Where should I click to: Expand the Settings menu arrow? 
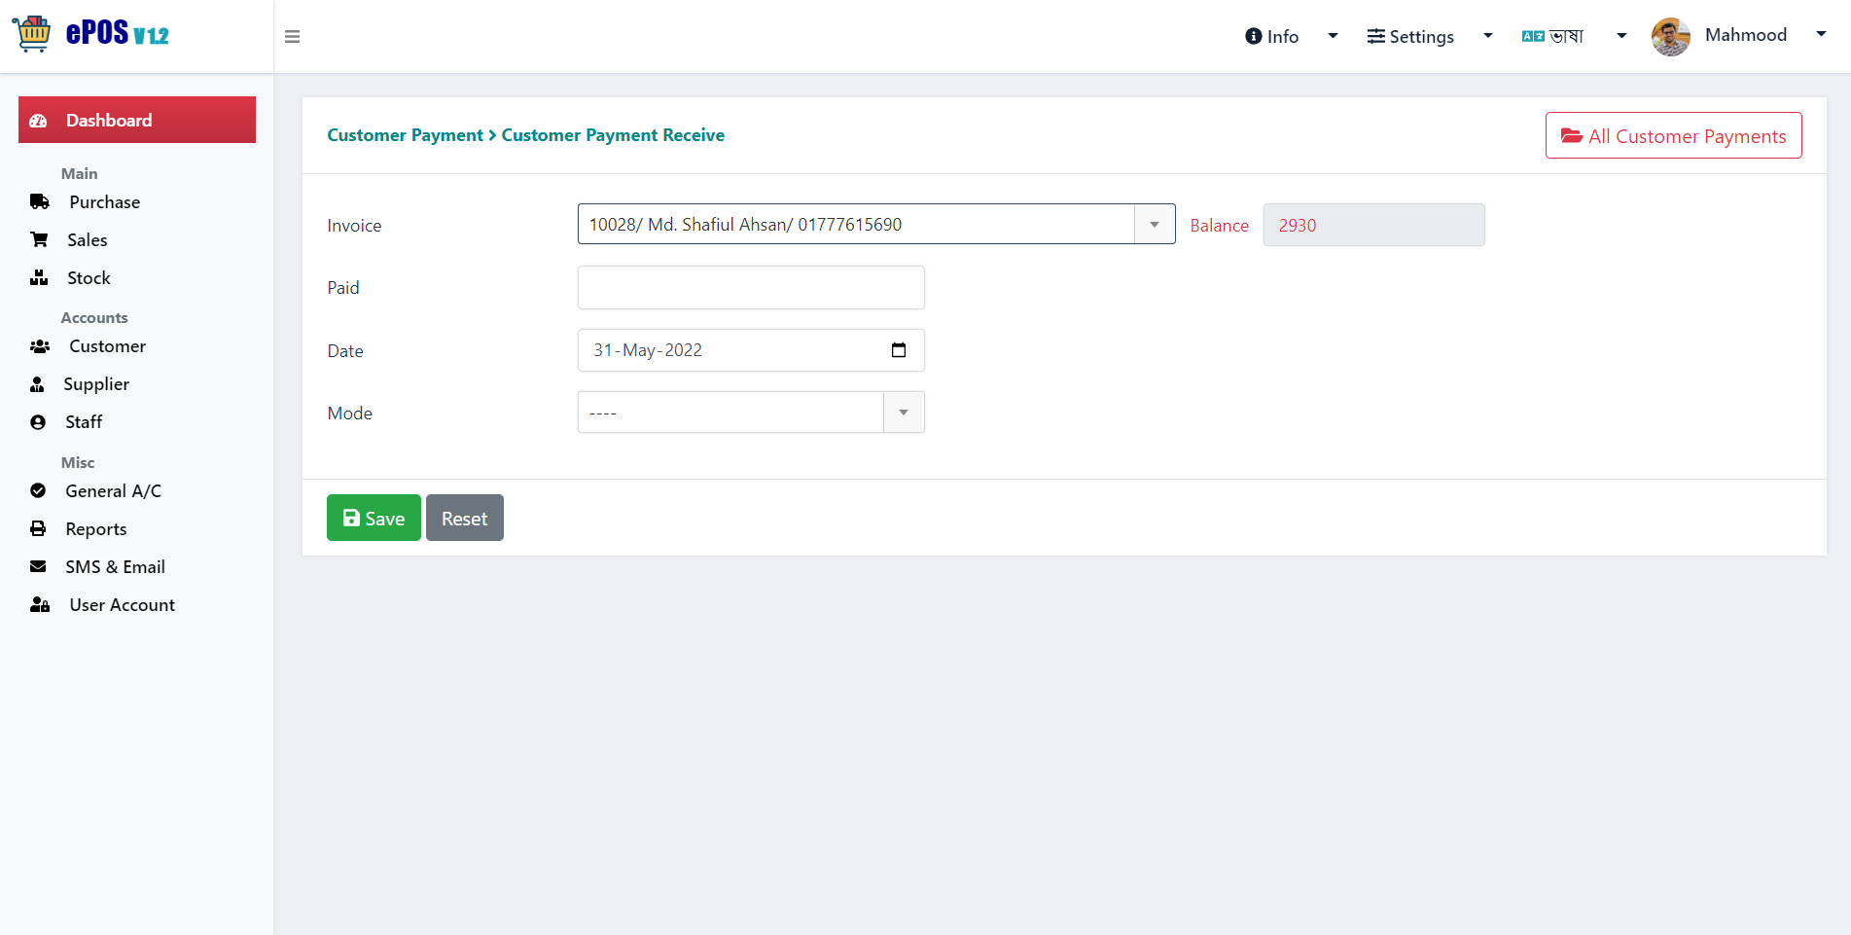tap(1488, 36)
